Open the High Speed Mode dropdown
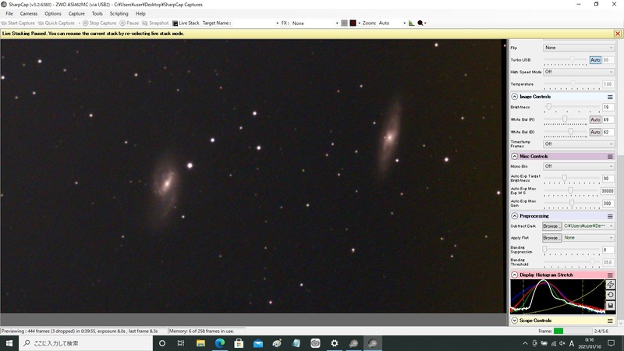Viewport: 624px width, 351px height. tap(579, 72)
